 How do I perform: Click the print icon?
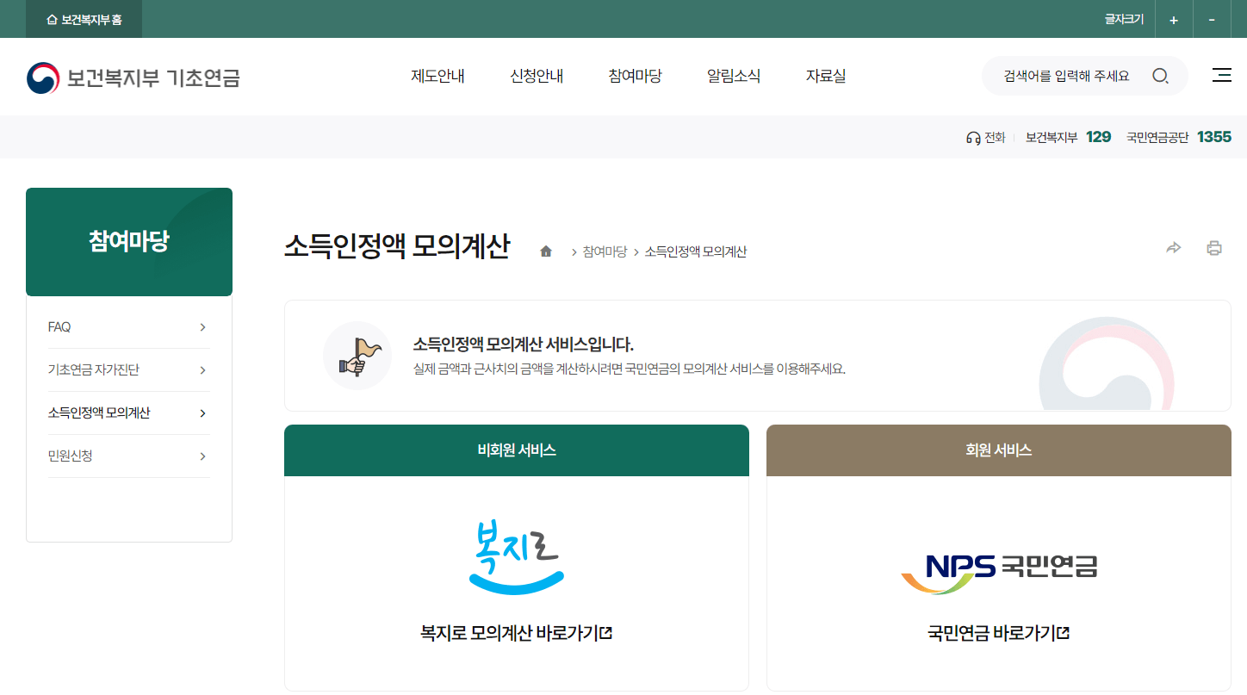click(x=1215, y=247)
